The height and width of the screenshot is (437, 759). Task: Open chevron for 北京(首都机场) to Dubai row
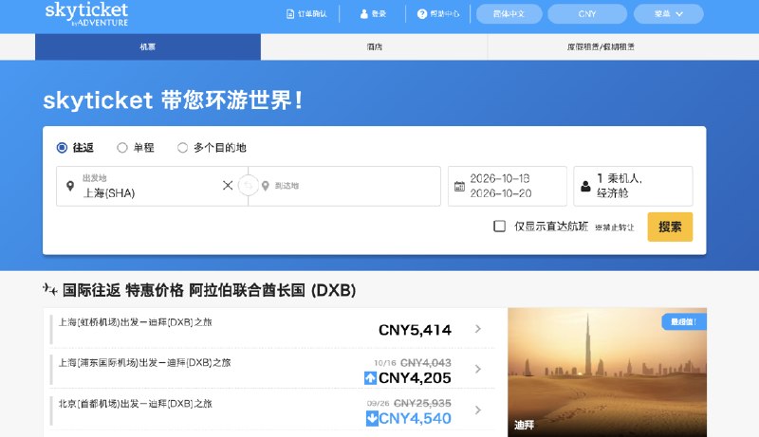point(478,410)
